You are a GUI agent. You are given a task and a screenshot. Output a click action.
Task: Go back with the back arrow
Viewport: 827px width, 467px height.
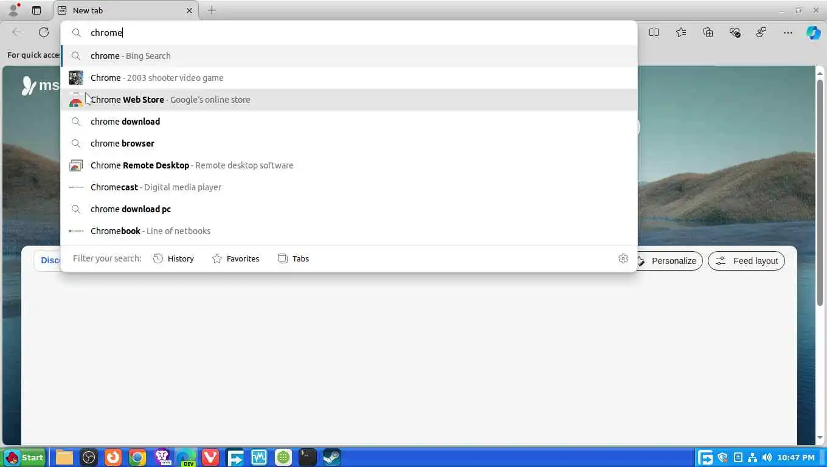pyautogui.click(x=17, y=32)
